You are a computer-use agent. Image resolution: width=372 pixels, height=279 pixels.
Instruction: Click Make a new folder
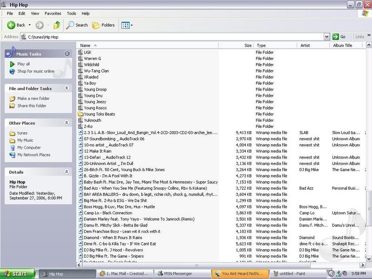pos(33,99)
